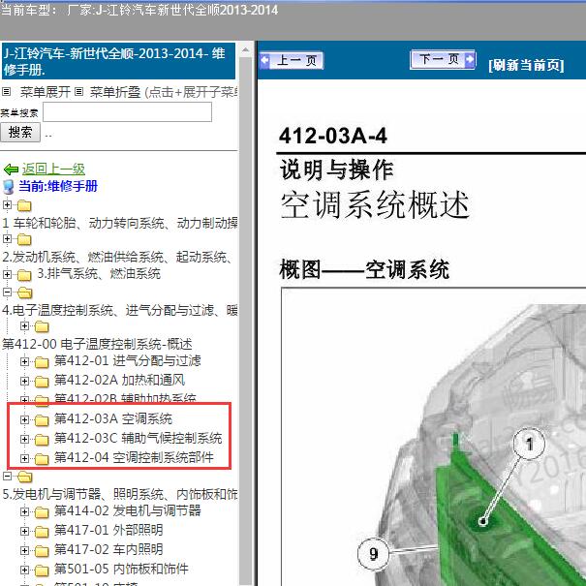This screenshot has width=586, height=586.
Task: Click folder icon above 1 车轮和轮胎
Action: coord(24,205)
